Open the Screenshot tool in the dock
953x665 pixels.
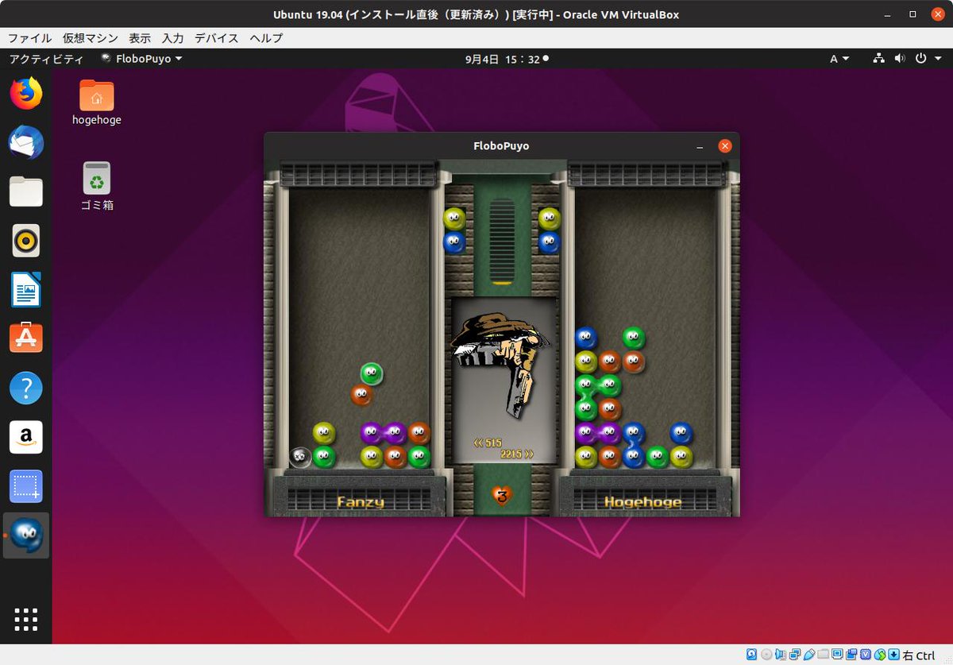coord(26,486)
